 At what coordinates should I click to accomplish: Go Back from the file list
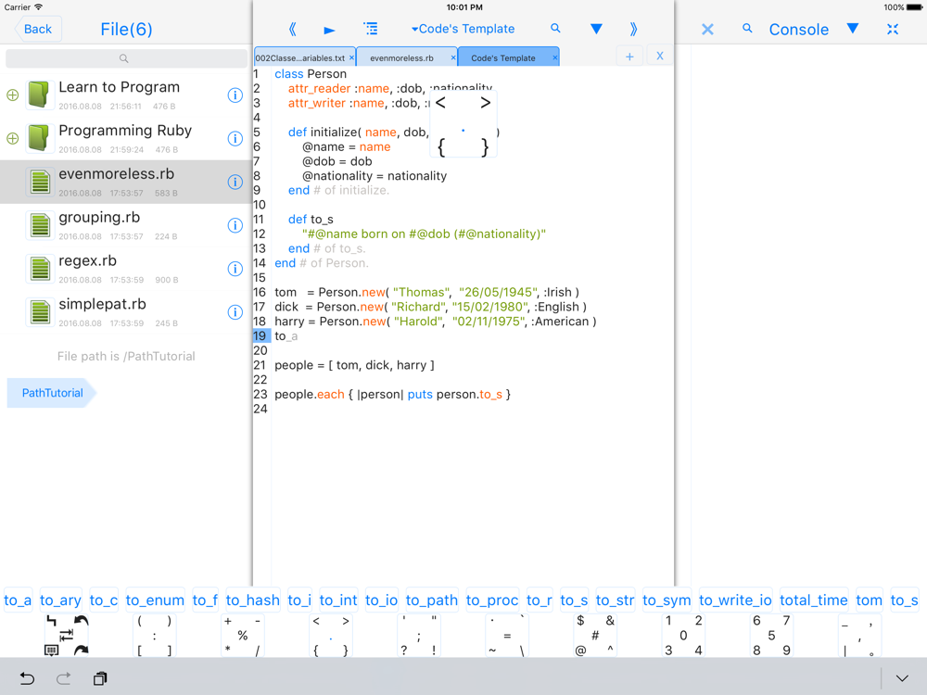click(38, 29)
